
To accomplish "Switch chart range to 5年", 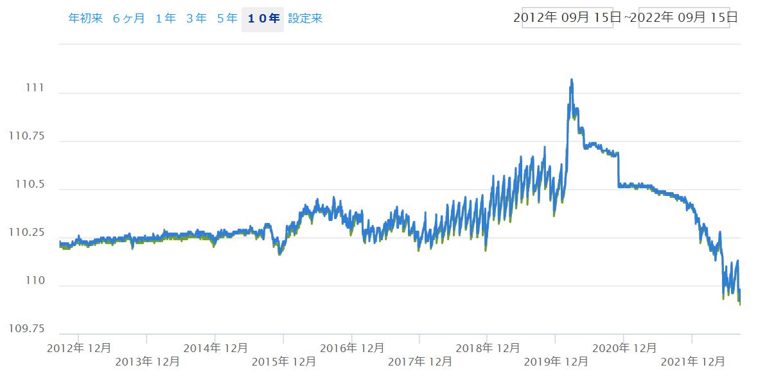I will 227,19.
